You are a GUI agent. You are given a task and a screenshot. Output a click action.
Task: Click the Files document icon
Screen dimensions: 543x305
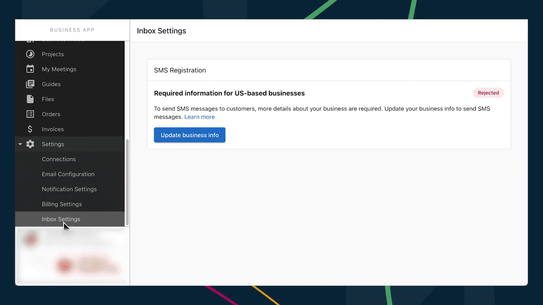pos(30,99)
